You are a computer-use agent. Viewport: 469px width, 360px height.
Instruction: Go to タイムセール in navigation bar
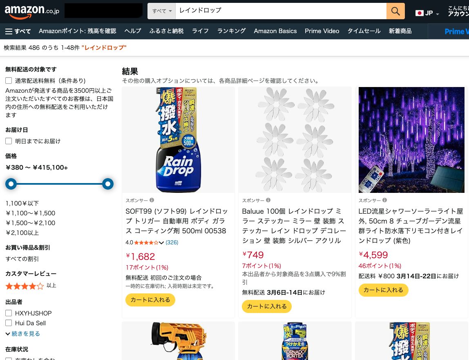(x=364, y=31)
